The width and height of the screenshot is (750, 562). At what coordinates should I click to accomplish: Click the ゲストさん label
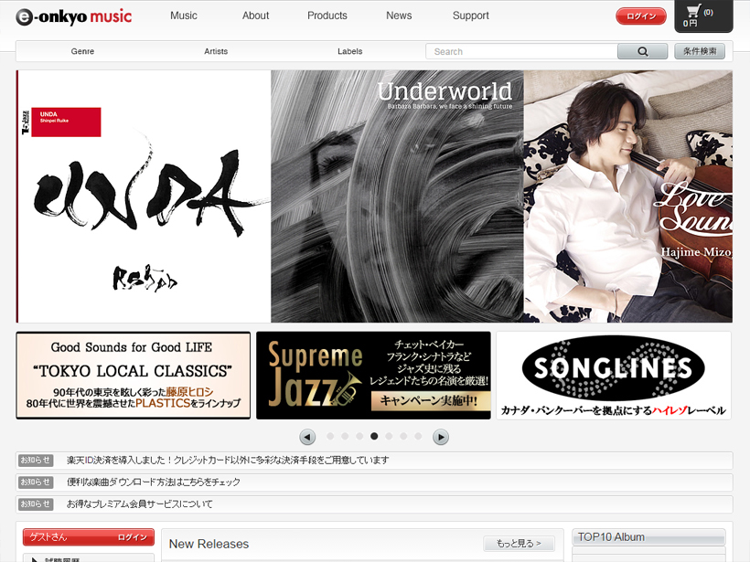coord(48,537)
